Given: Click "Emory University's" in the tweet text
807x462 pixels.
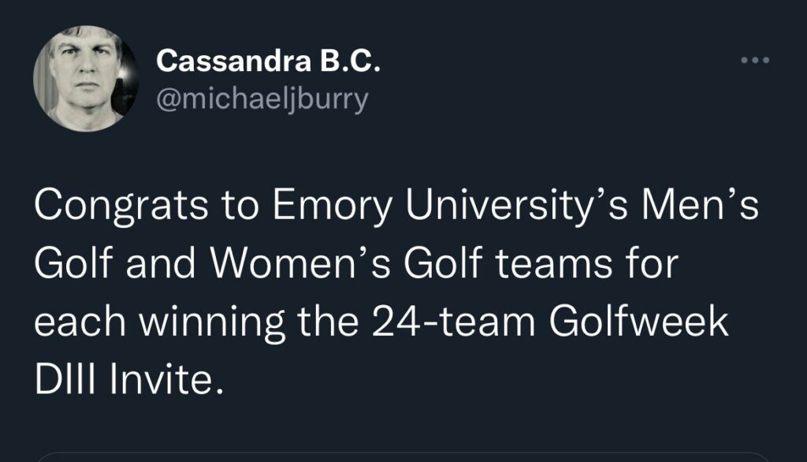Looking at the screenshot, I should point(441,207).
